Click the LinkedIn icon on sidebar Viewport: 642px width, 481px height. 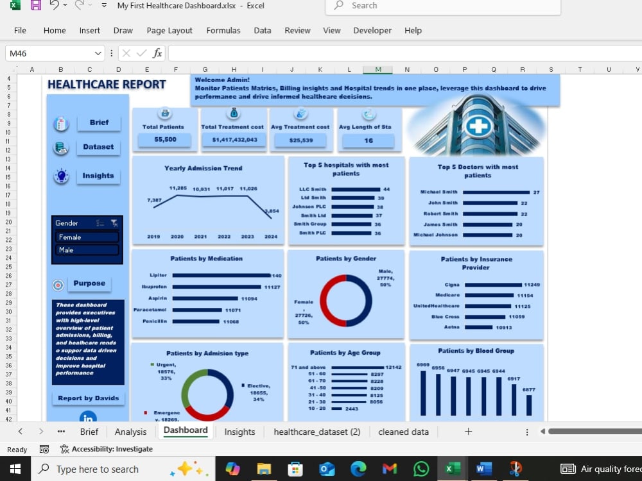coord(88,417)
